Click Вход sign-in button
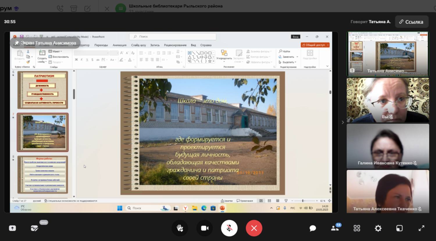Viewport: 436px width, 241px height. point(296,37)
